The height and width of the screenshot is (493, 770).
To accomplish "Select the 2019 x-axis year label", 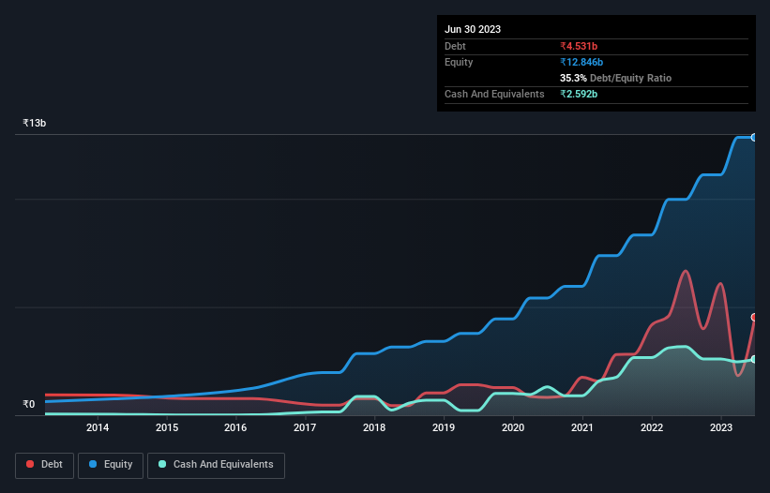I will (444, 427).
